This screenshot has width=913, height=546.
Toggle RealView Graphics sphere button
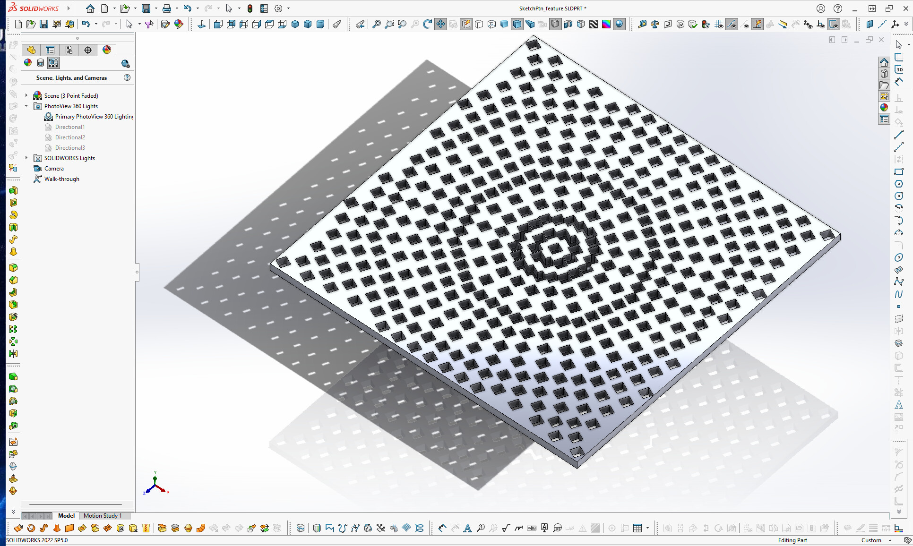point(619,24)
